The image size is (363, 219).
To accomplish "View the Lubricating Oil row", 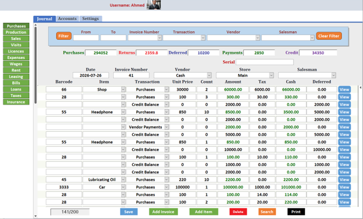I will (344, 179).
